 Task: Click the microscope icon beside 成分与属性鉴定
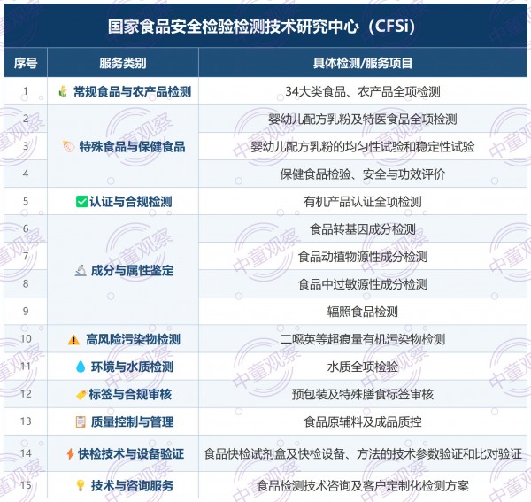[x=81, y=270]
